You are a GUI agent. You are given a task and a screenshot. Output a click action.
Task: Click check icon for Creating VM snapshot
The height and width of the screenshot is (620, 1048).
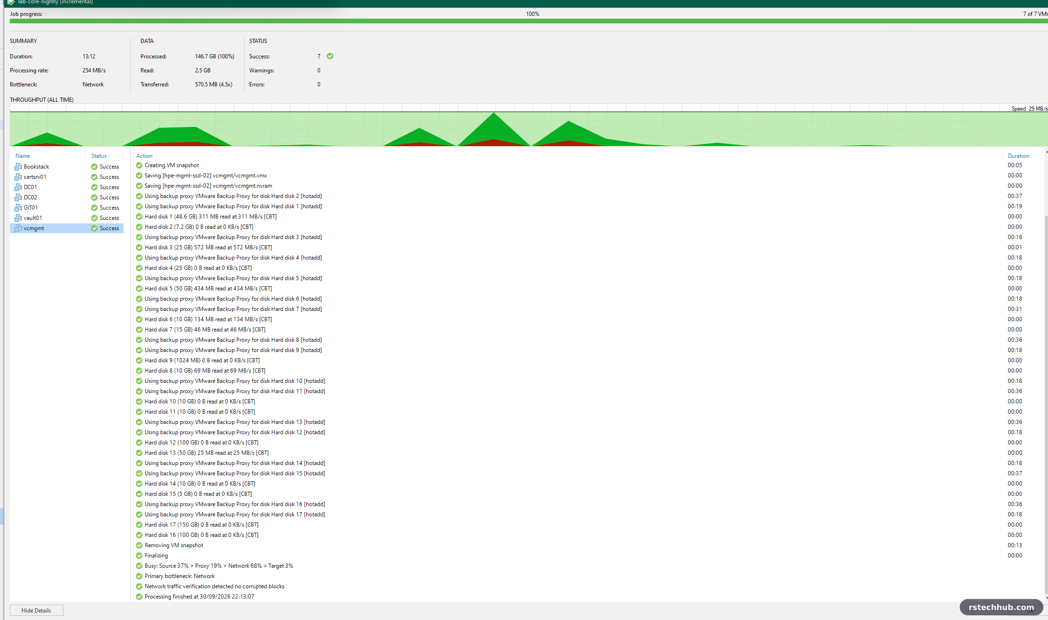coord(139,165)
